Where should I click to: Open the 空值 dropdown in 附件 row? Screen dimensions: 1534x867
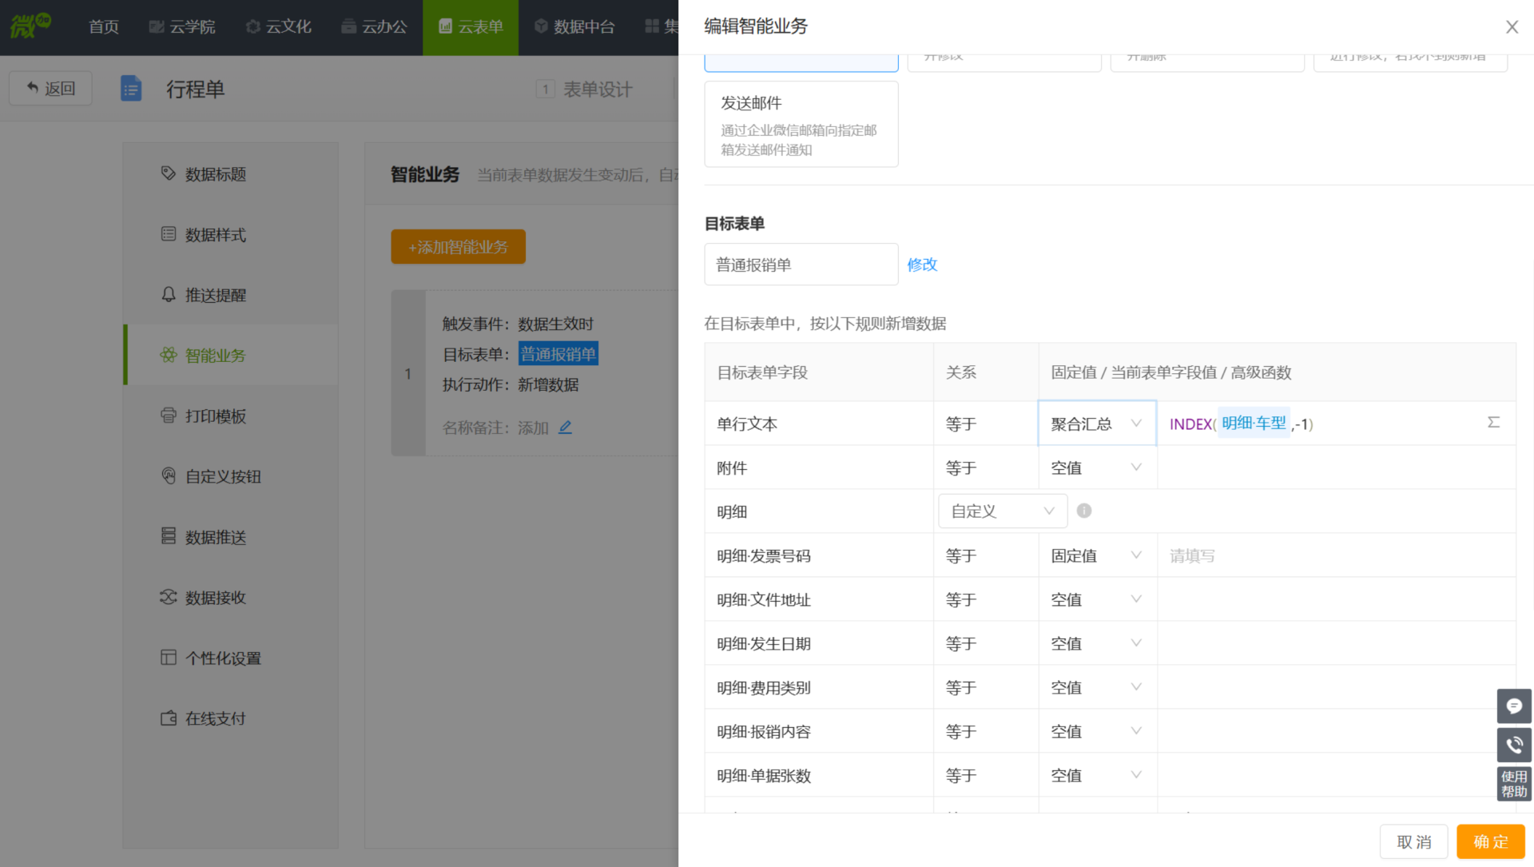[1096, 467]
